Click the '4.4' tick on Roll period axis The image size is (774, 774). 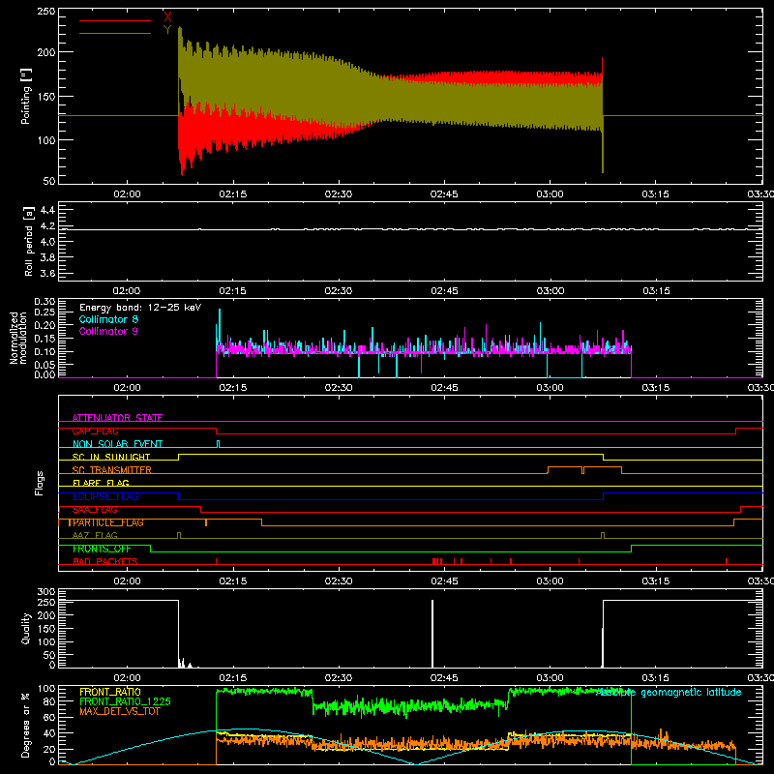tap(47, 210)
